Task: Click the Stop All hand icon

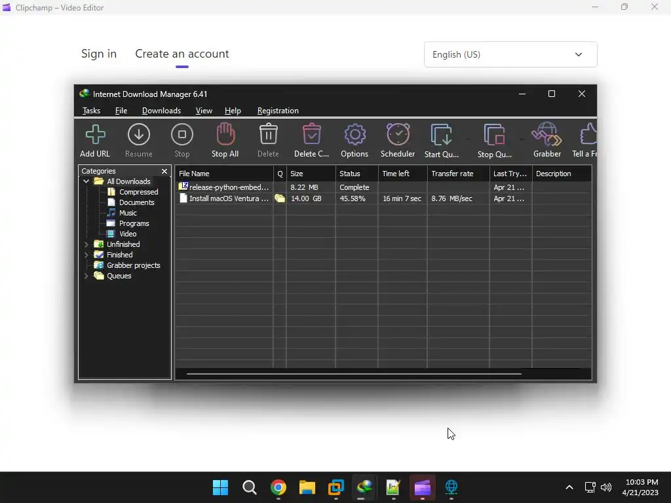Action: [225, 140]
